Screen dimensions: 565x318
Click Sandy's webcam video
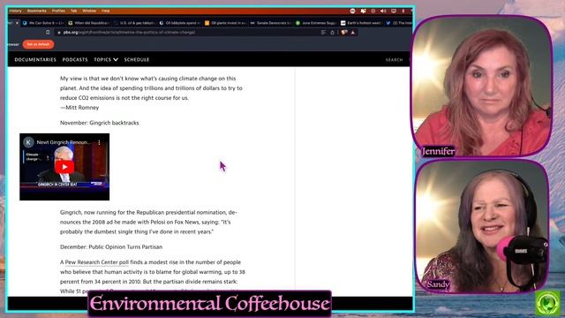482,226
